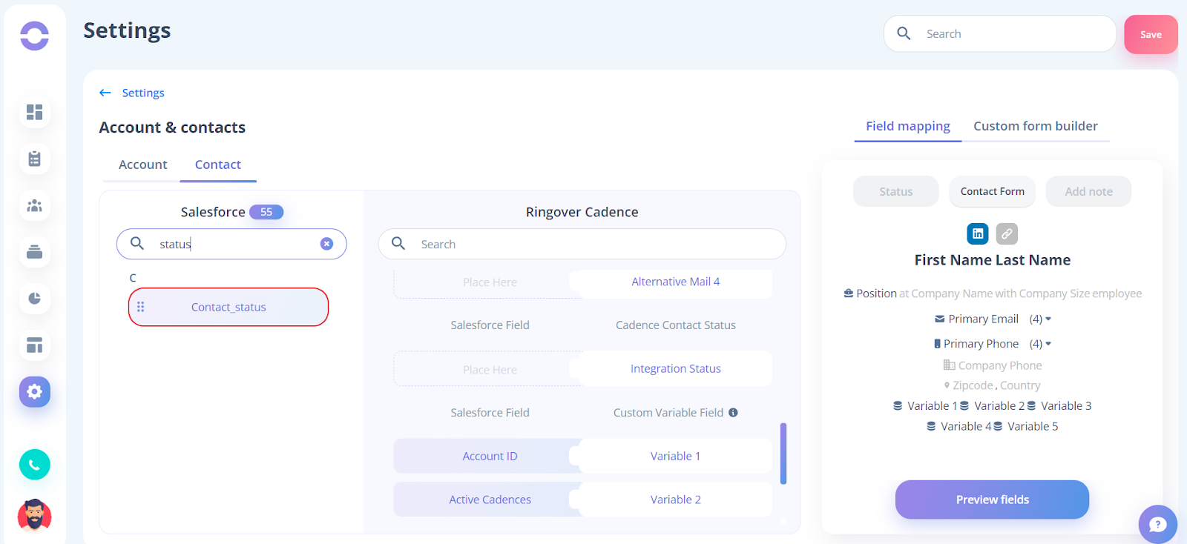Open the tasks clipboard icon in sidebar
This screenshot has height=544, width=1187.
coord(34,159)
